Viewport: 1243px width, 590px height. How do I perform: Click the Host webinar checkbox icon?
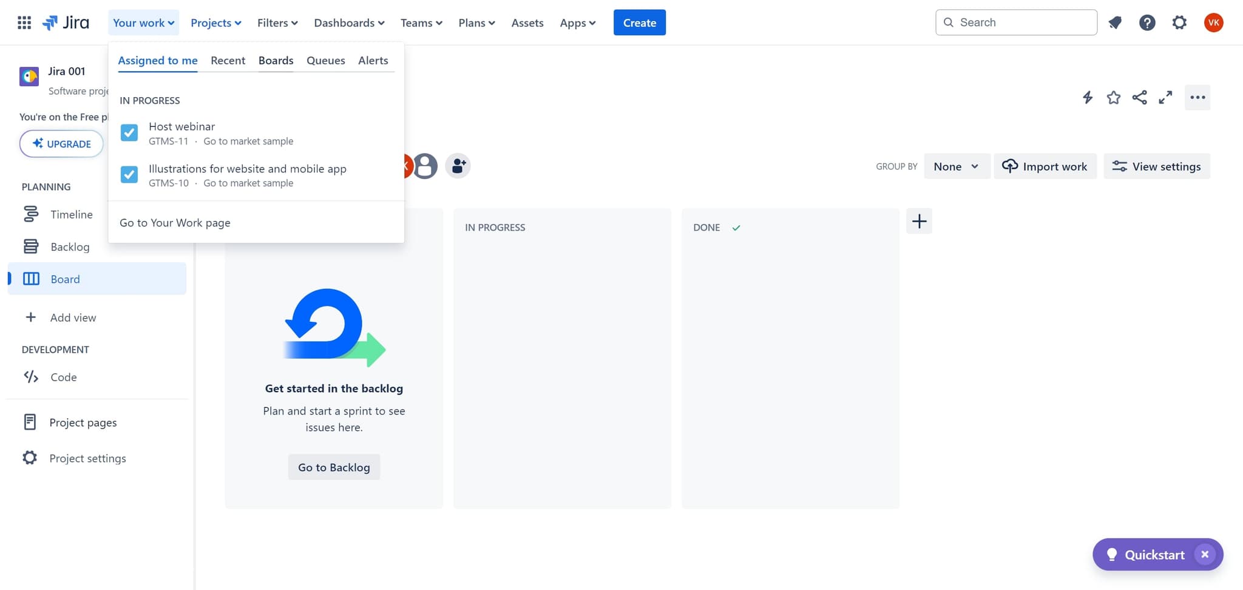pyautogui.click(x=129, y=133)
